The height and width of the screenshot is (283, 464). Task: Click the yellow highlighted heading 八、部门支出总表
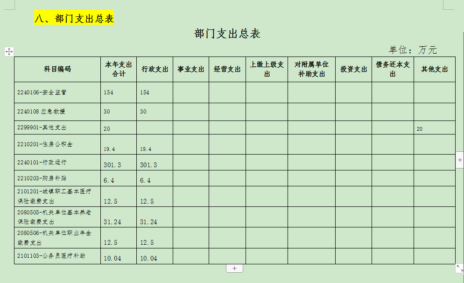coord(74,19)
